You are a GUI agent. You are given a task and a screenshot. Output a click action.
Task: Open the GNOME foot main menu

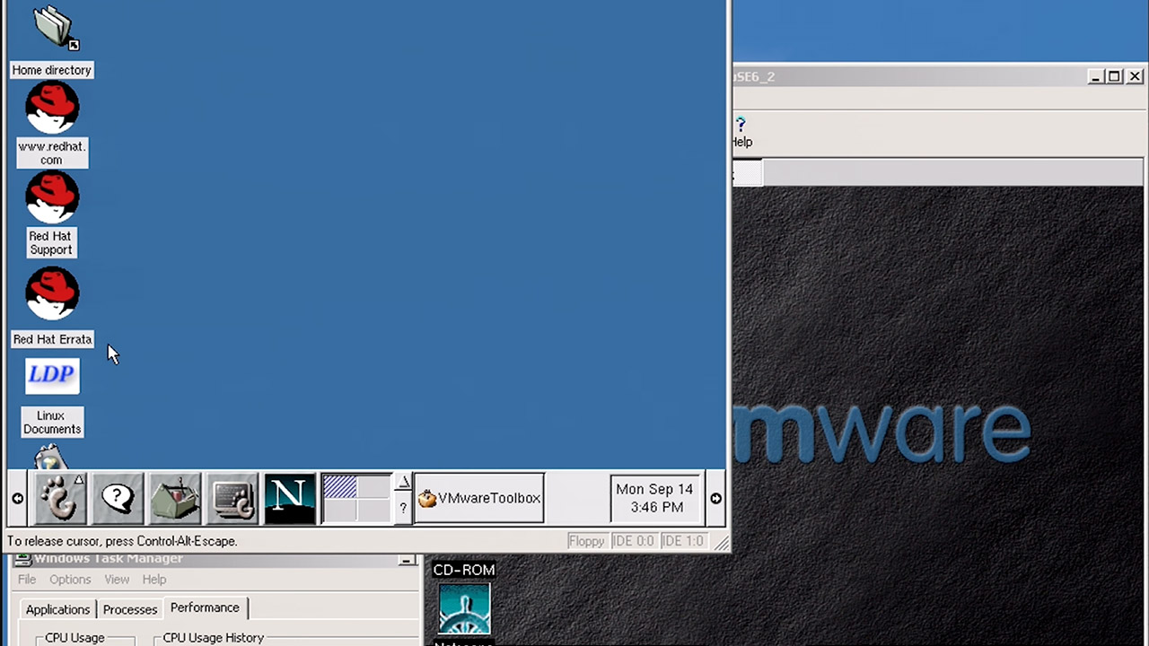[x=60, y=498]
